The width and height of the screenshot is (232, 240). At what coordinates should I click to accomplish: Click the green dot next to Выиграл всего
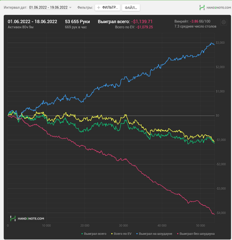click(x=82, y=234)
